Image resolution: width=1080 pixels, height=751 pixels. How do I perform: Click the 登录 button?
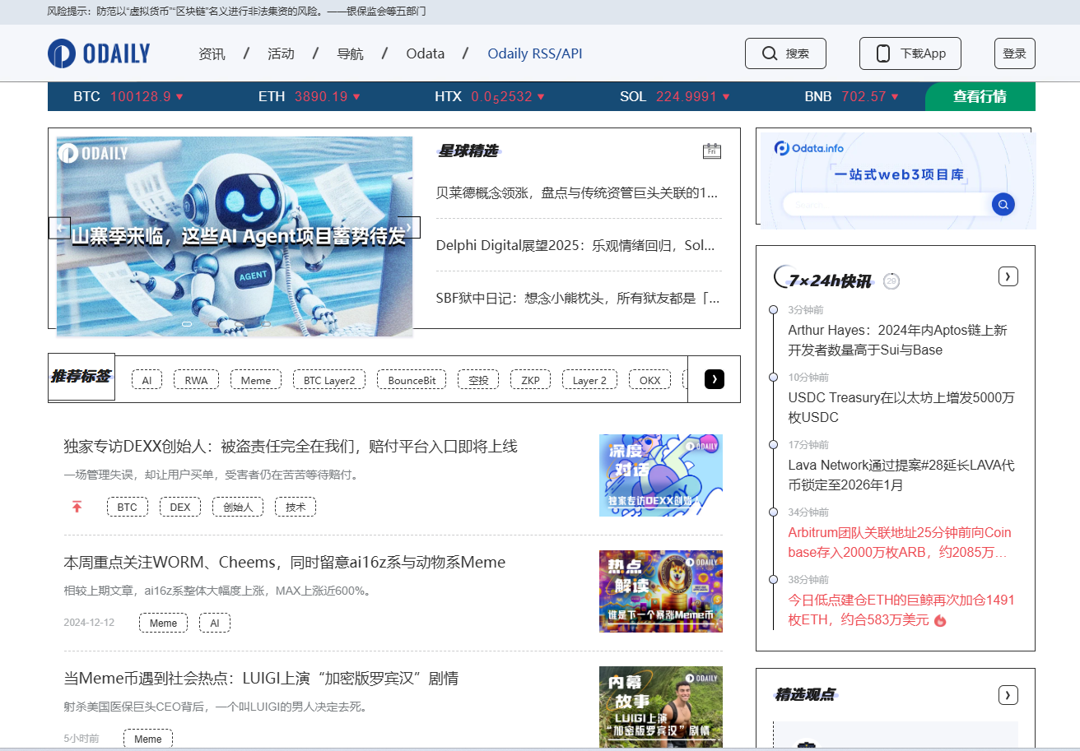(x=1014, y=53)
